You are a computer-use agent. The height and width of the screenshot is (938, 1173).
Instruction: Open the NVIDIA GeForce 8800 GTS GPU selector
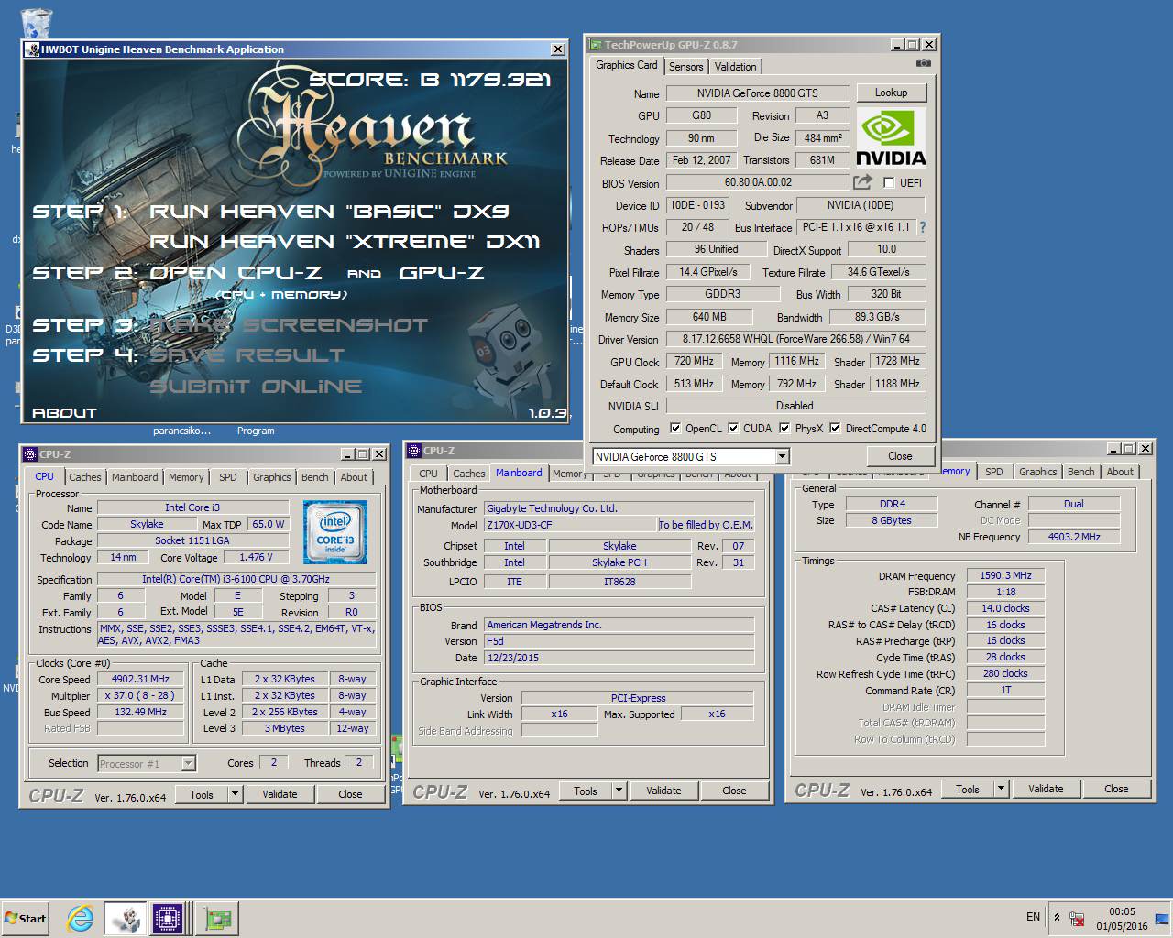point(691,456)
